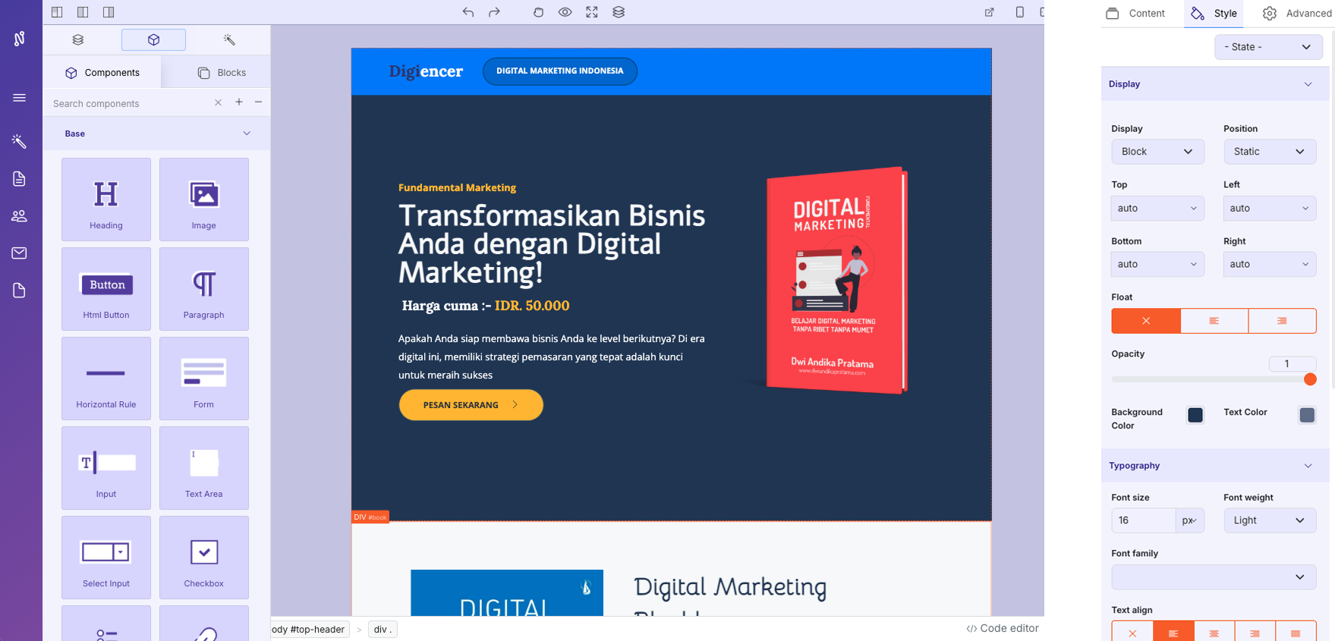1335x641 pixels.
Task: Click the Background Color swatch
Action: 1195,415
